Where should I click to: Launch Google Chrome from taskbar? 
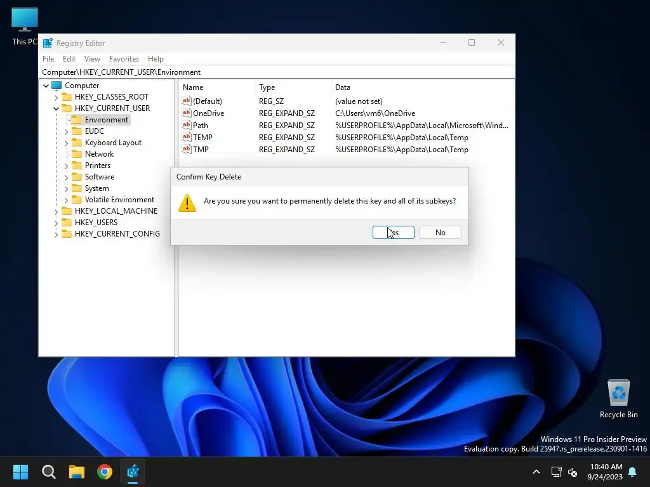point(105,472)
